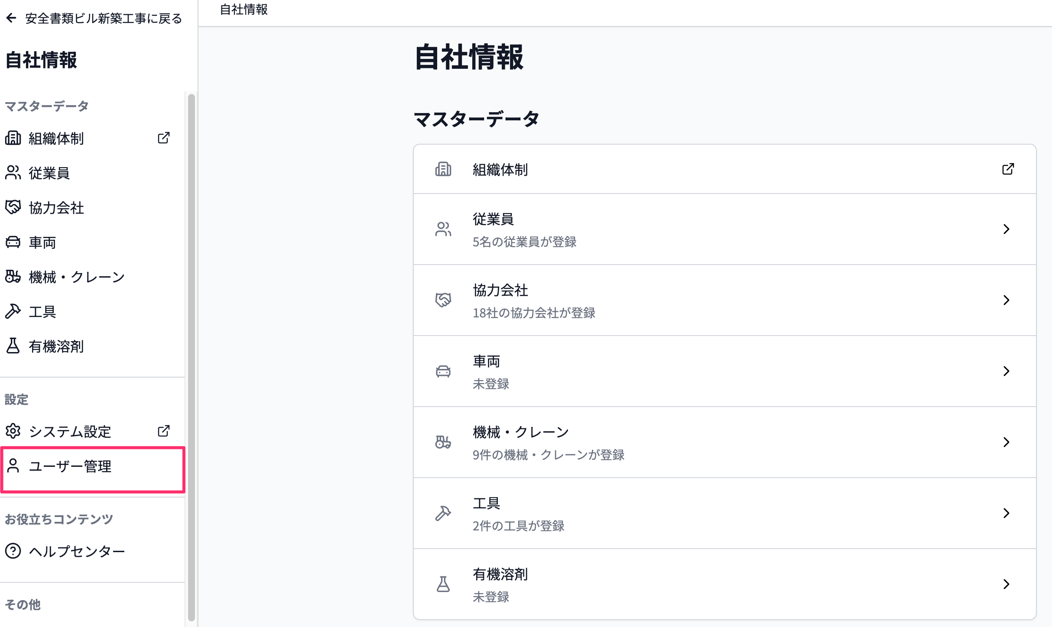
Task: Click the tractor icon in 機械・クレーン card row
Action: click(x=443, y=442)
